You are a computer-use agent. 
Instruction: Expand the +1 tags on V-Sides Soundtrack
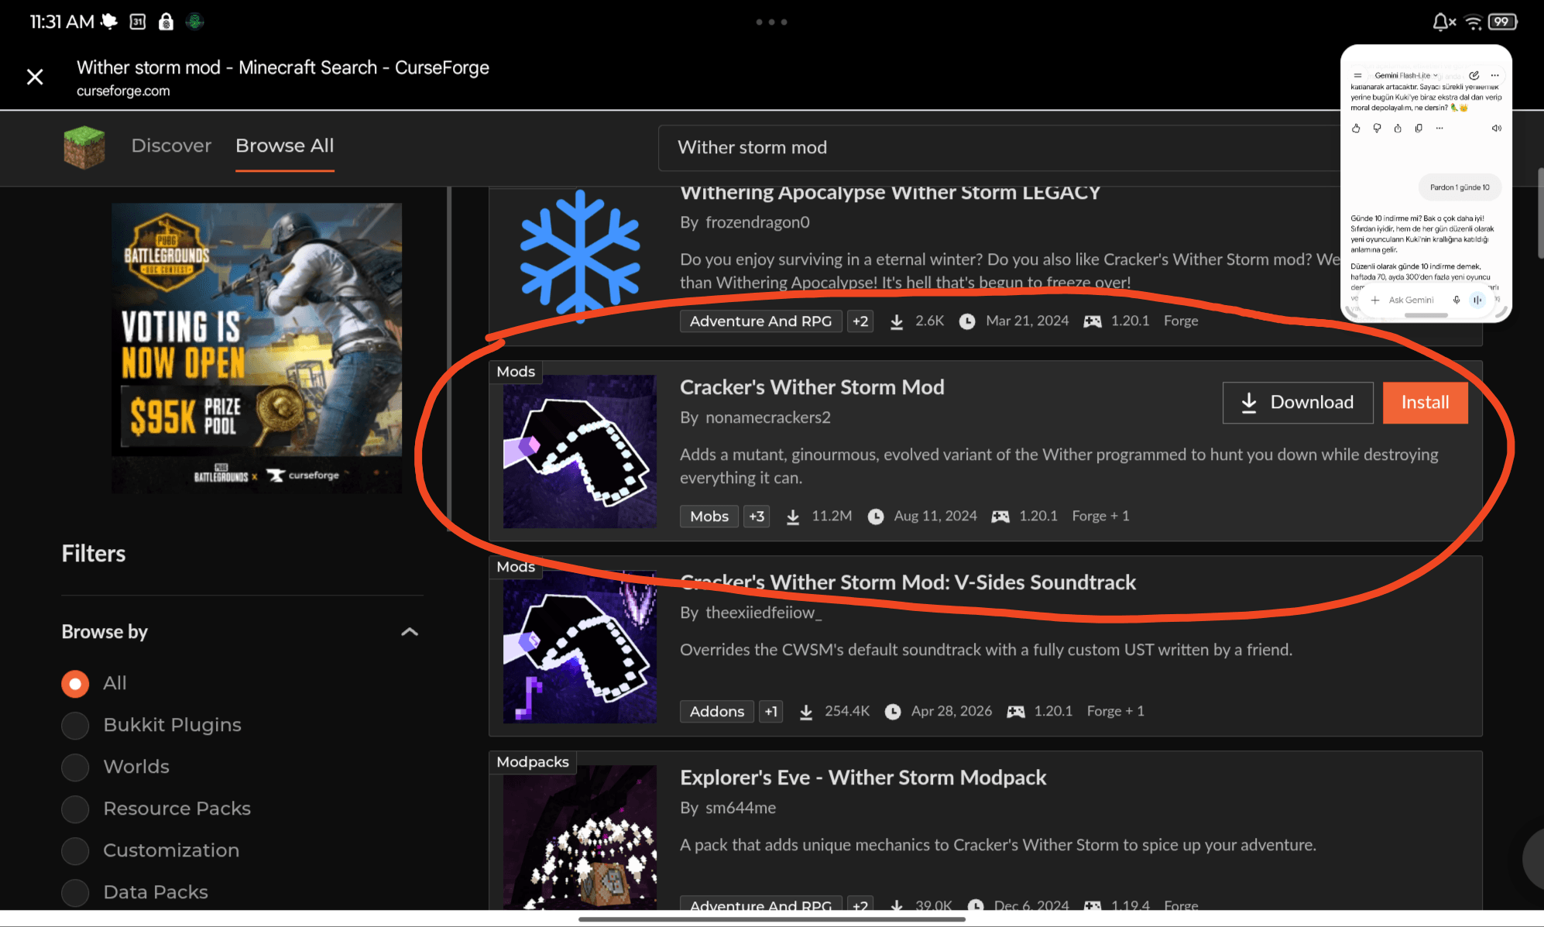click(x=770, y=711)
